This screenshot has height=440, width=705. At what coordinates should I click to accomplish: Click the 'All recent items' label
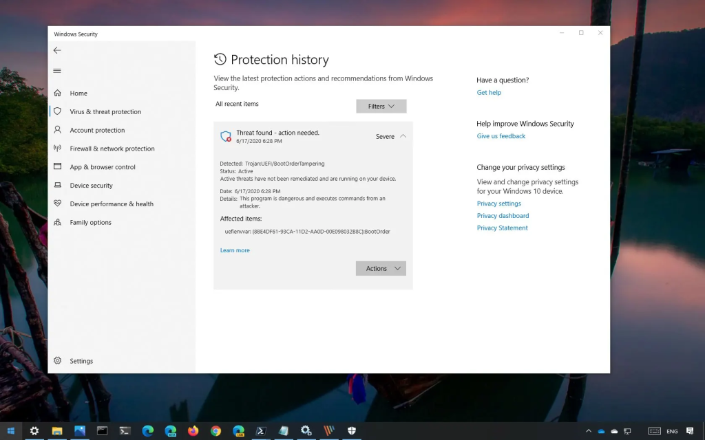[237, 104]
